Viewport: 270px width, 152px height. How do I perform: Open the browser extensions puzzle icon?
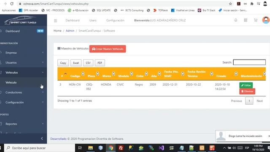click(x=252, y=4)
